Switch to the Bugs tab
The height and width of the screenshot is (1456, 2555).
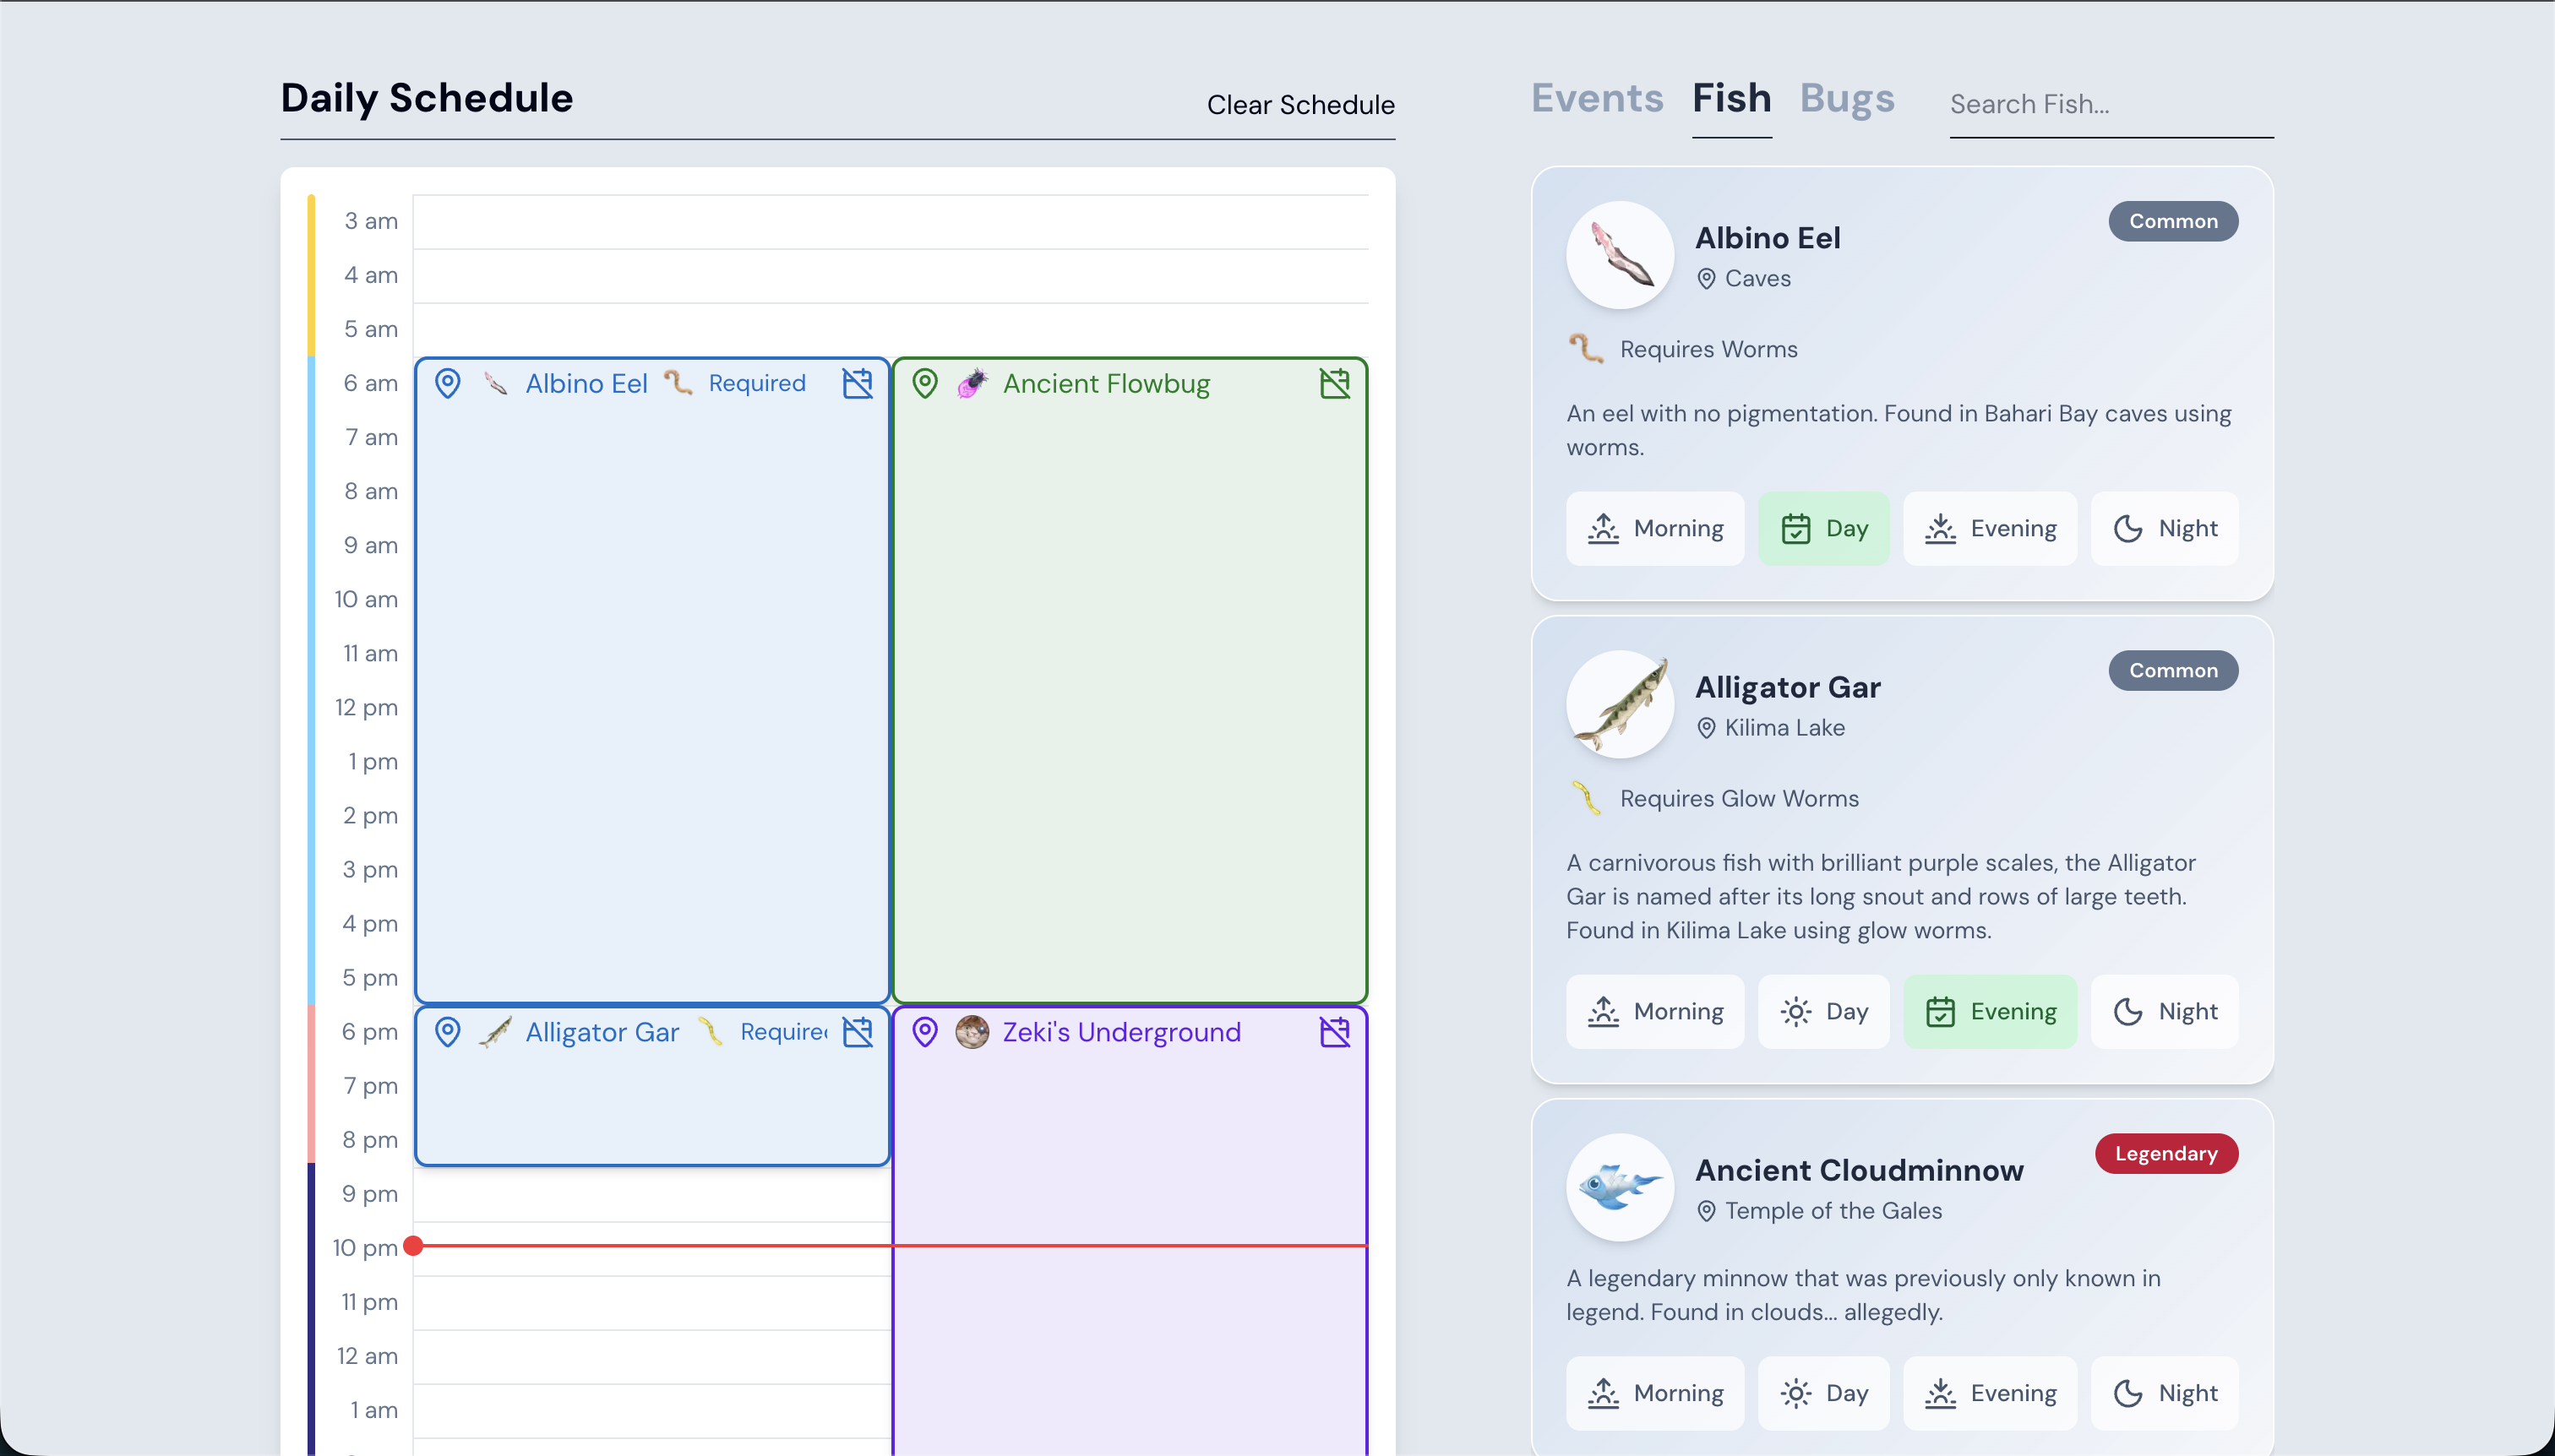(x=1846, y=98)
